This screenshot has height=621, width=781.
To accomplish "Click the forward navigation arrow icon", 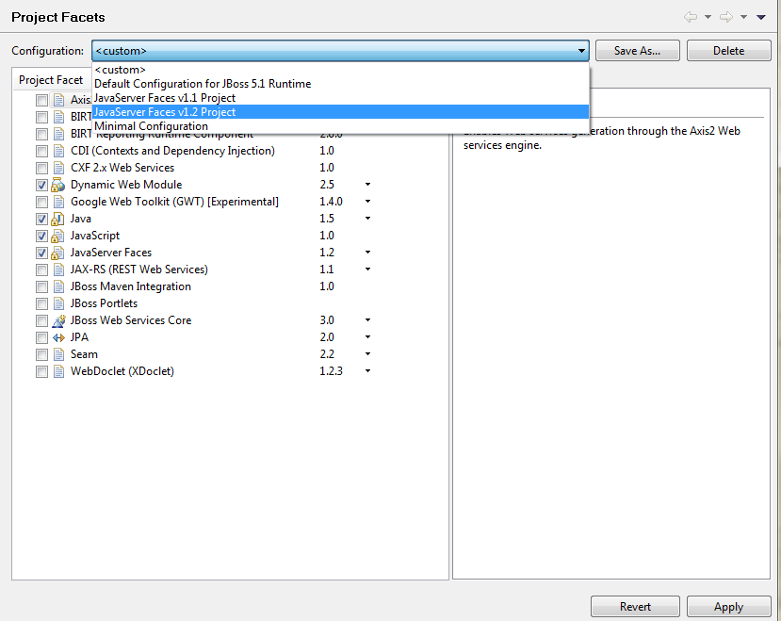I will click(726, 17).
